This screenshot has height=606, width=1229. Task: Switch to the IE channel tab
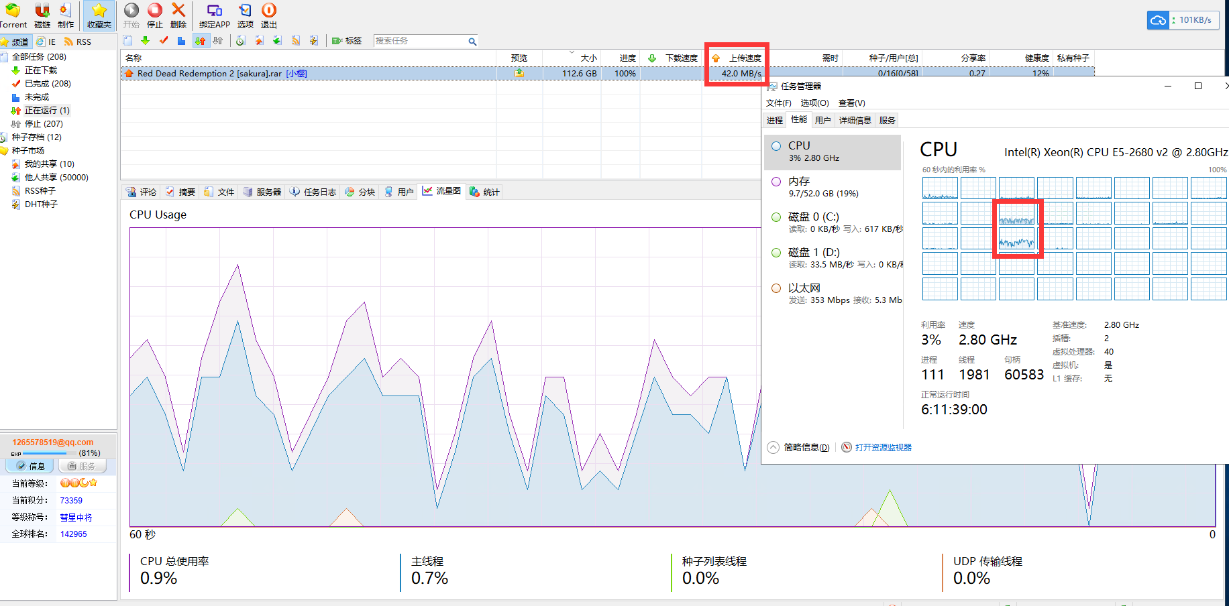[46, 42]
